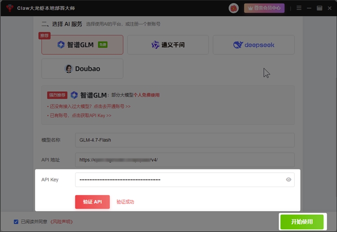
Task: Click the 点击获取API Key link
Action: tap(91, 116)
